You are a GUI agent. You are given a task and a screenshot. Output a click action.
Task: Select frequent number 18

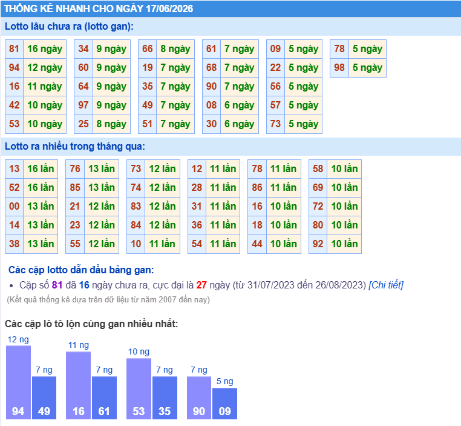tap(257, 225)
